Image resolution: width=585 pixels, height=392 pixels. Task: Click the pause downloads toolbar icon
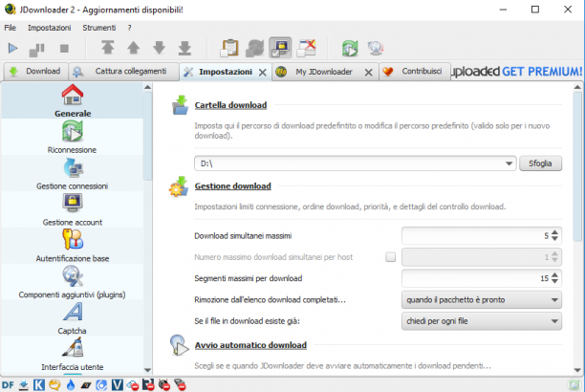tap(36, 49)
